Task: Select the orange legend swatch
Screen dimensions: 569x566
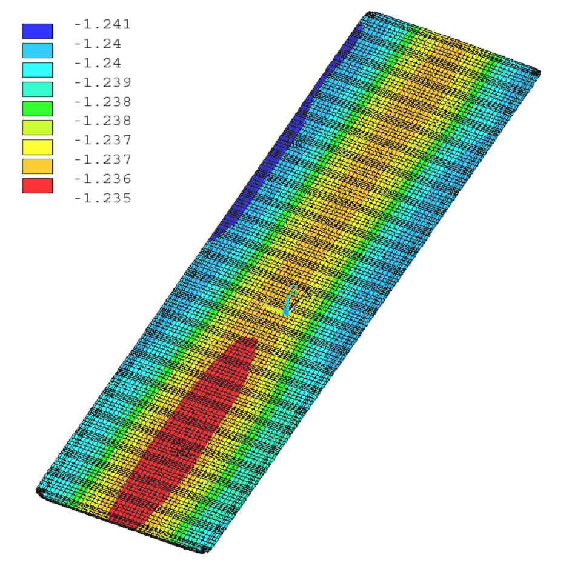Action: (38, 166)
